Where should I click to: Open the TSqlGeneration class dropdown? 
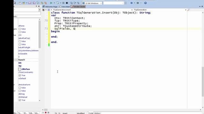pos(186,10)
